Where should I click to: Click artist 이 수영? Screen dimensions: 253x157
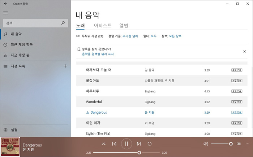click(x=149, y=123)
